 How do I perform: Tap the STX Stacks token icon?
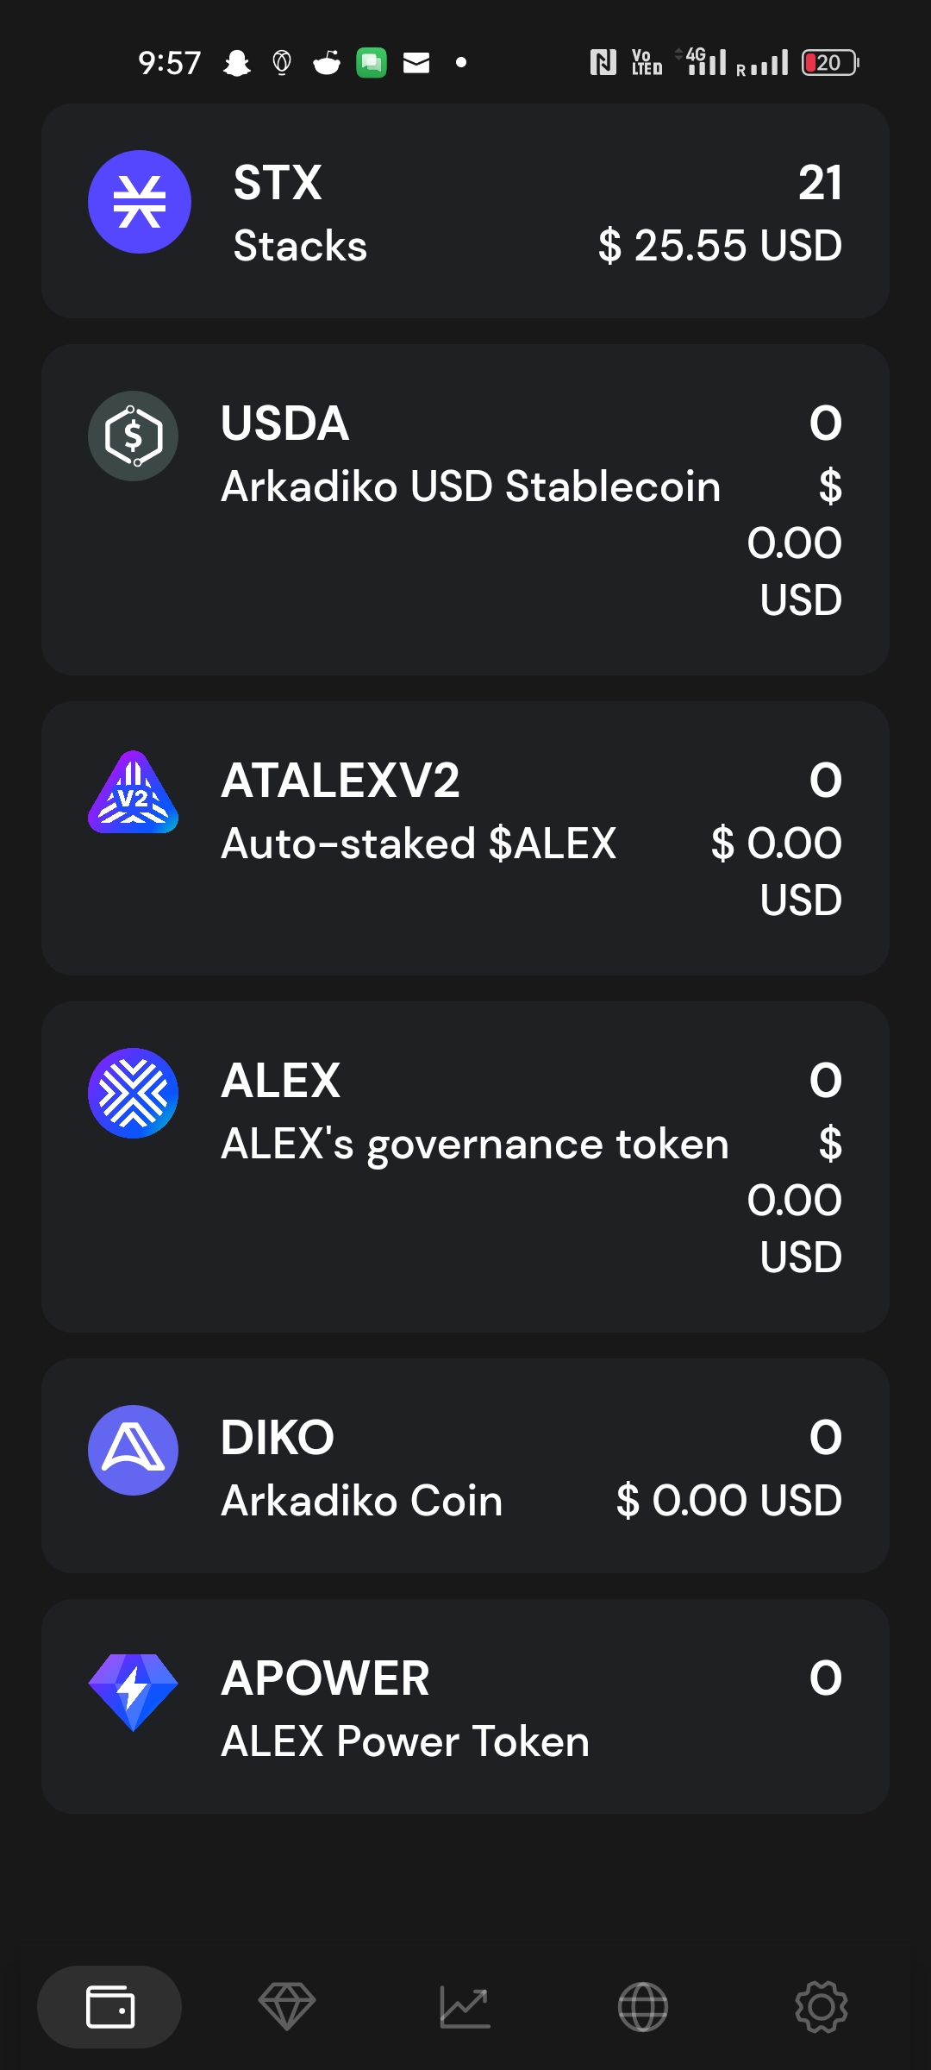click(x=140, y=202)
